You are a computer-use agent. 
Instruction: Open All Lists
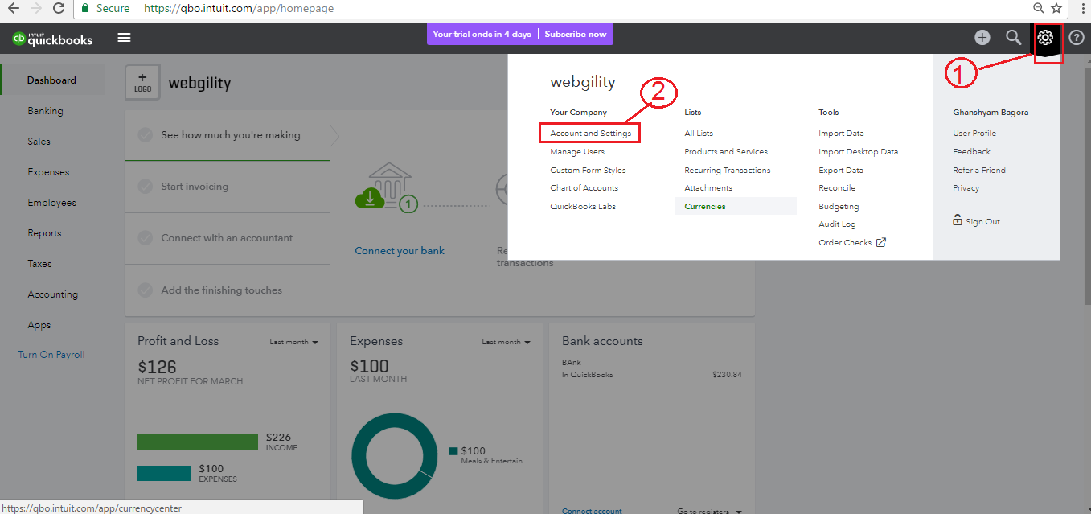tap(699, 134)
